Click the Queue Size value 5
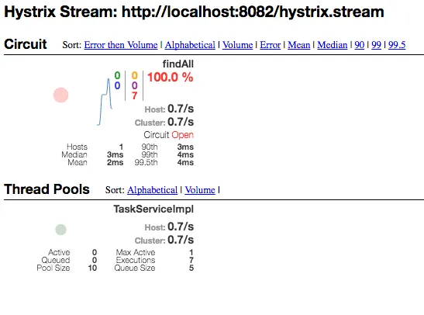424x315 pixels. click(x=191, y=268)
